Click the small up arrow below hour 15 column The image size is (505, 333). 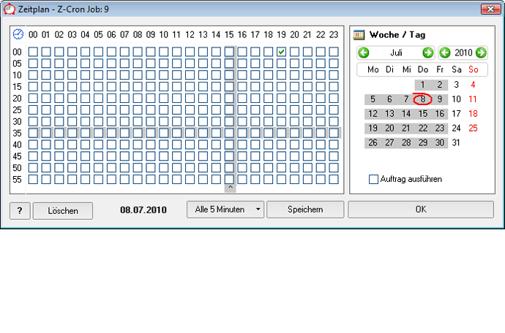tap(230, 188)
